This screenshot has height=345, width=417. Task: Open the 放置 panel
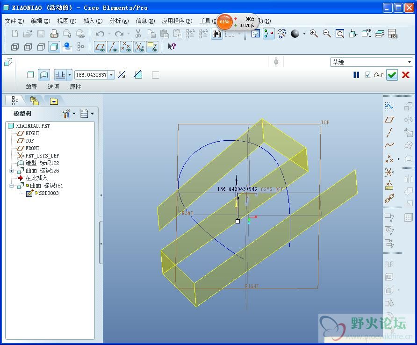31,86
